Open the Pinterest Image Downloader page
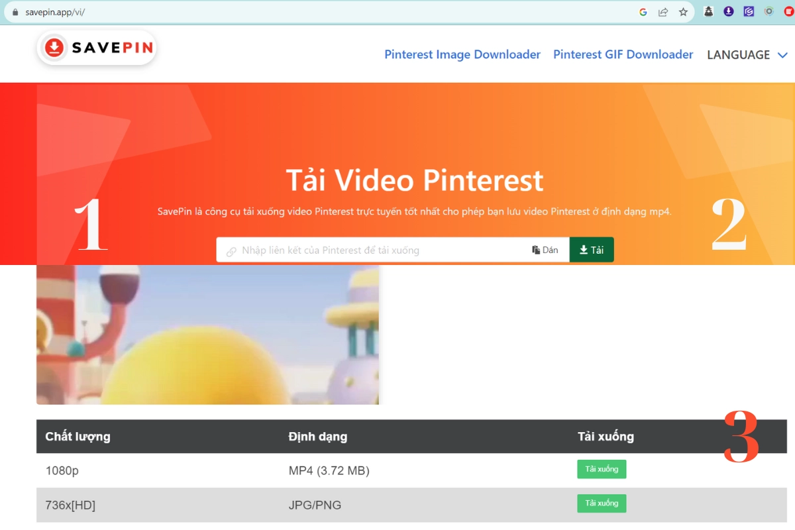This screenshot has width=795, height=530. click(462, 54)
